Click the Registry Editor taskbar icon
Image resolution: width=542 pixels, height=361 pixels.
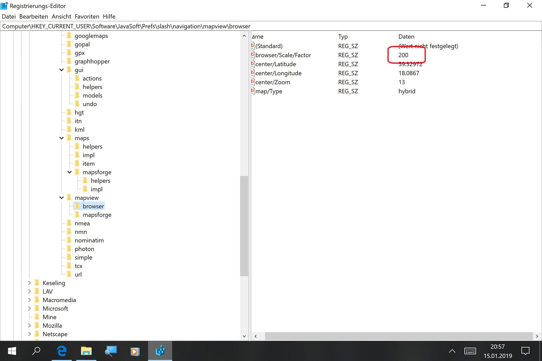(x=160, y=351)
